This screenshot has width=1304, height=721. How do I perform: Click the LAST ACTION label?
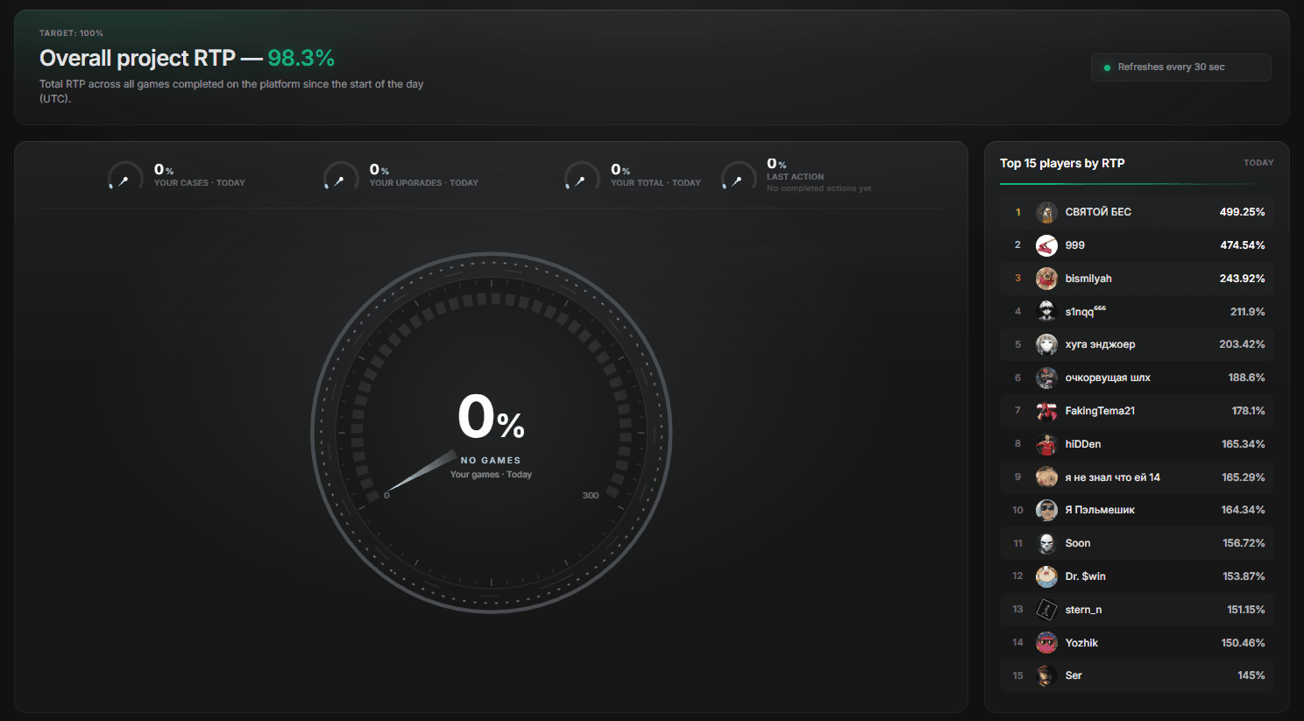[795, 177]
